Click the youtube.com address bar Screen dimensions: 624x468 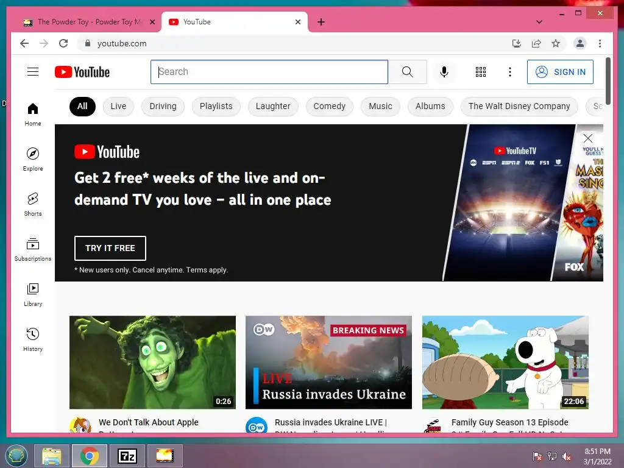294,43
